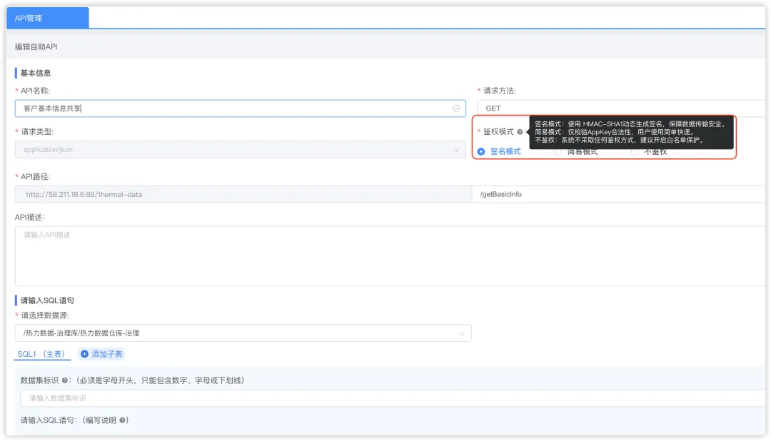The width and height of the screenshot is (771, 441).
Task: Click the 数据集标识 input field
Action: (393, 398)
